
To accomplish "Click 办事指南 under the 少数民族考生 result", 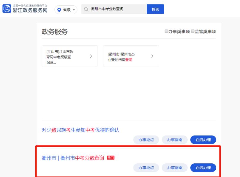I will [174, 140].
